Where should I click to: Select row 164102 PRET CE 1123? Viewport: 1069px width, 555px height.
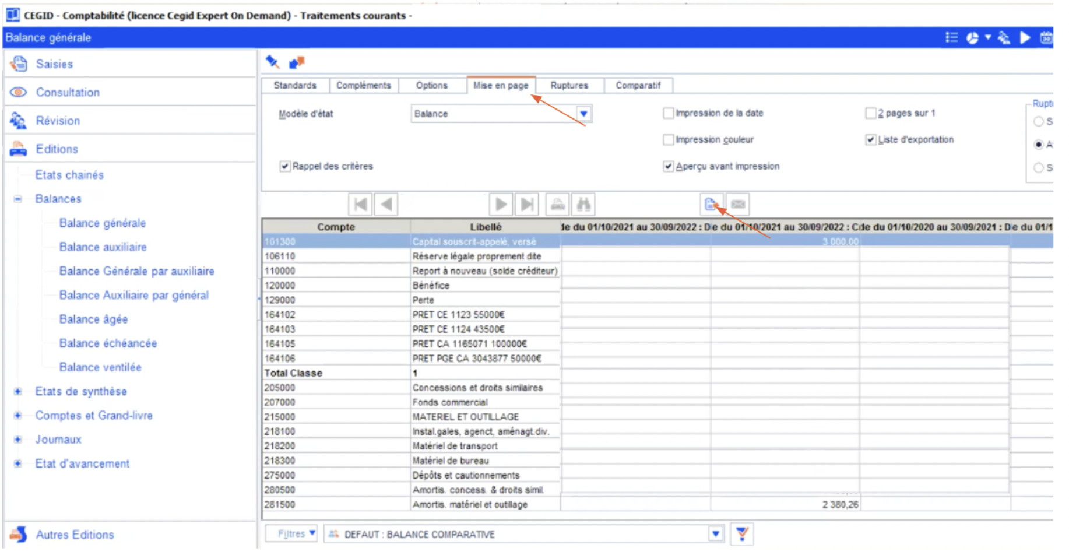[x=657, y=315]
